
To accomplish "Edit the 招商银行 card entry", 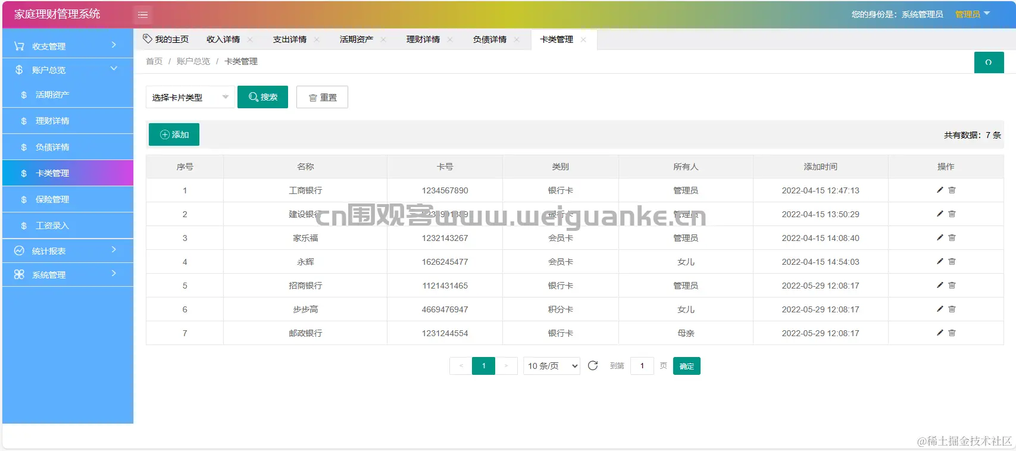I will pos(940,285).
